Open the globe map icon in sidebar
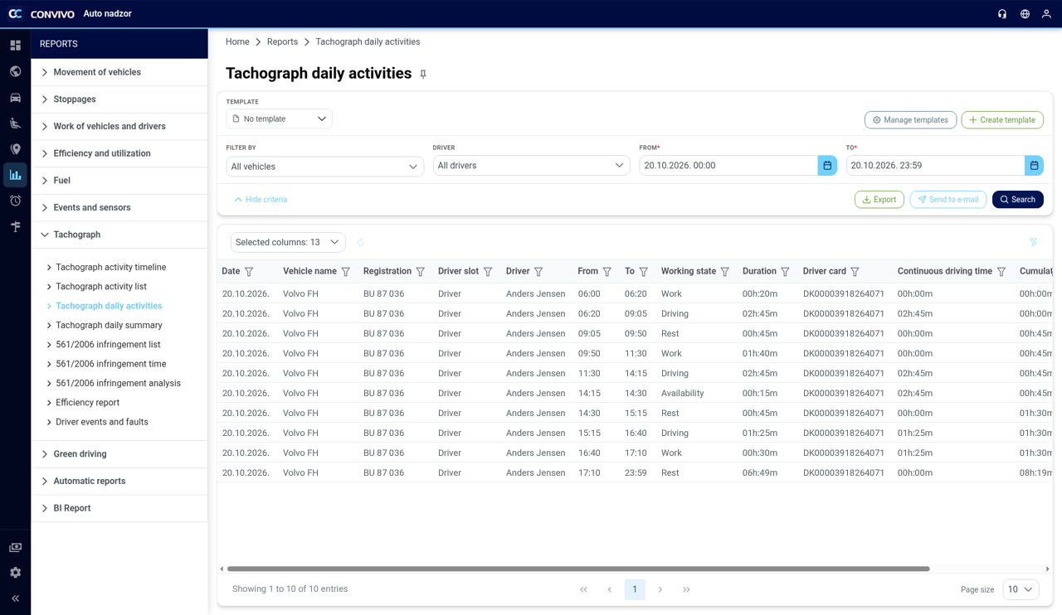1062x615 pixels. 15,71
